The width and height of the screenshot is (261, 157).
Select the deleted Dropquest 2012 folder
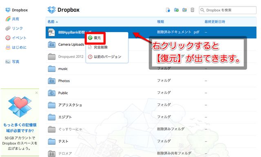point(71,57)
